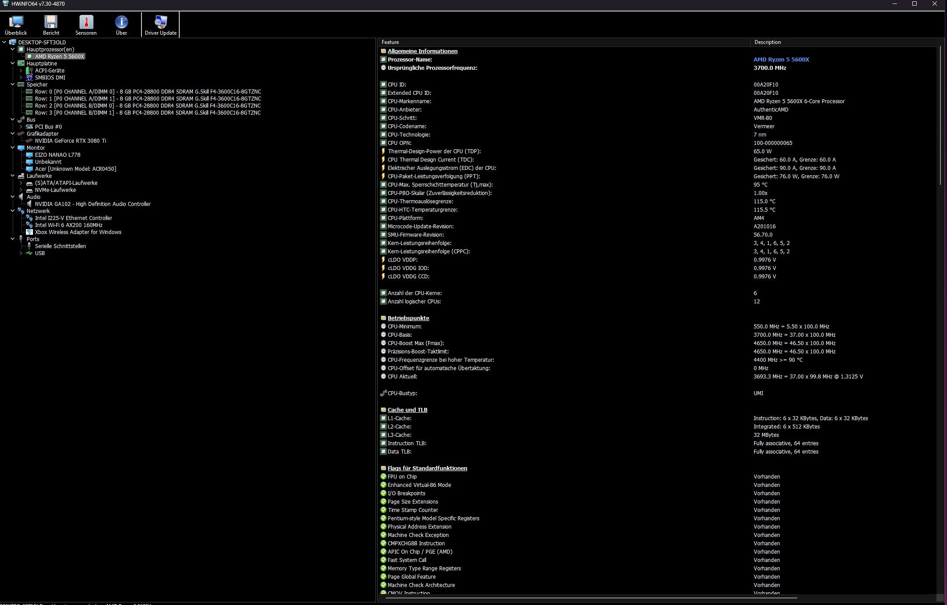947x605 pixels.
Task: Expand the NVMe-Laufwerke node
Action: coord(21,190)
